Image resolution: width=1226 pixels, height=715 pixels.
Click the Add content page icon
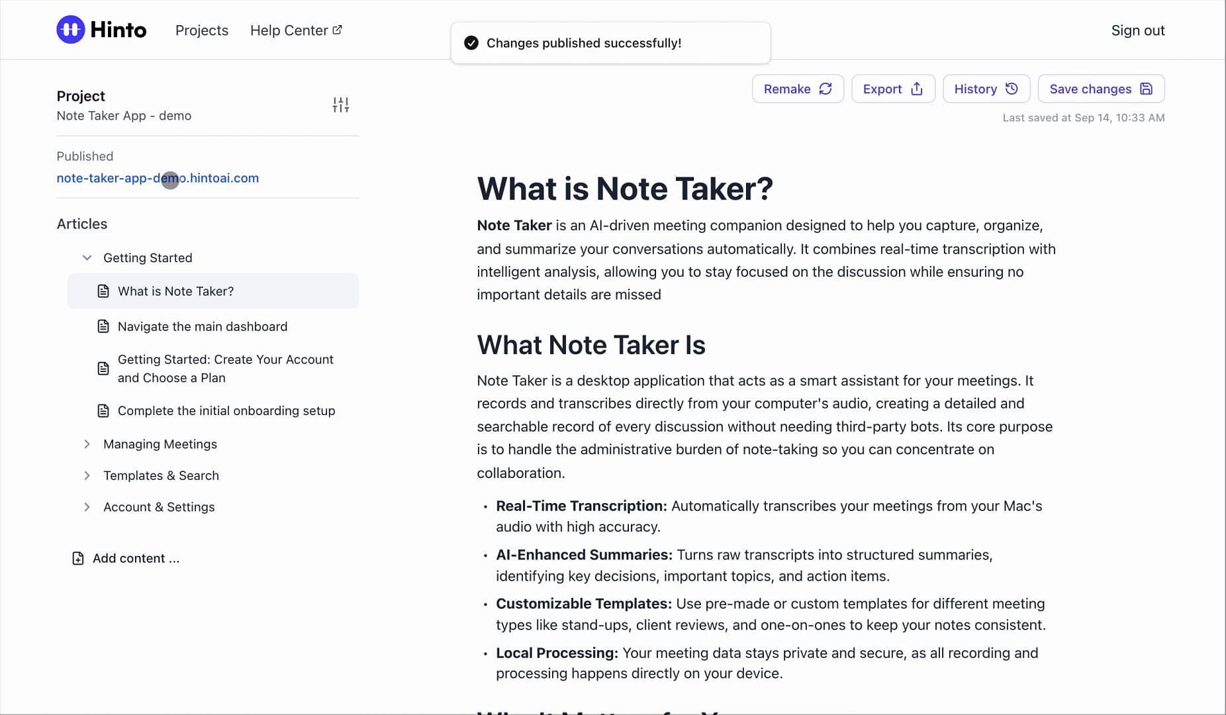[x=78, y=558]
